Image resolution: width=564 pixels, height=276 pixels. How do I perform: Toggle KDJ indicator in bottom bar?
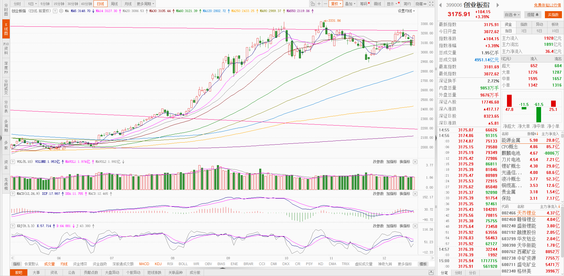click(158, 264)
